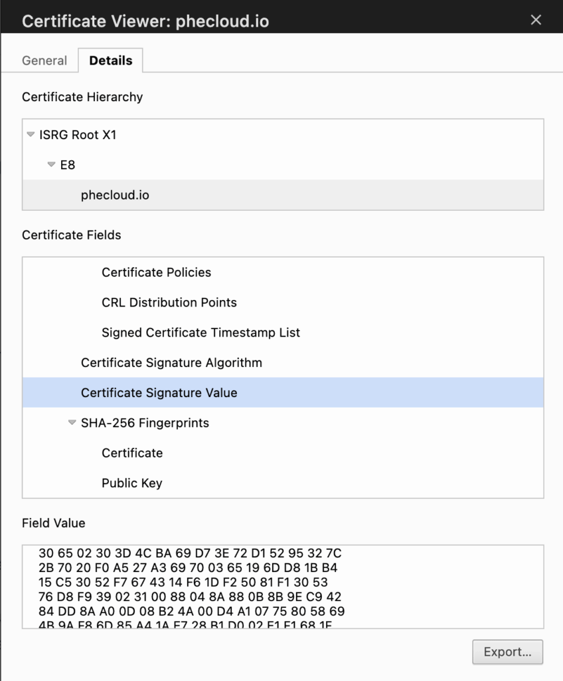563x681 pixels.
Task: Click inside the Field Value hex text
Action: point(193,582)
